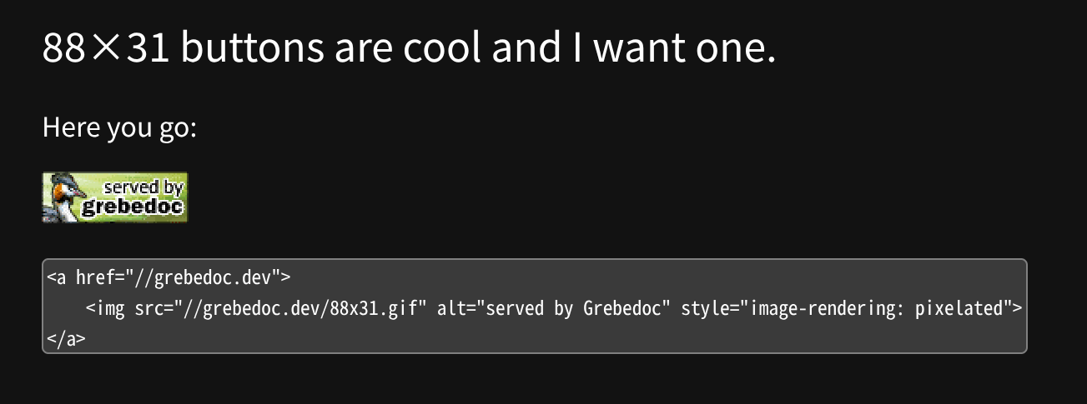Click the "src" attribute name in the code
This screenshot has height=404, width=1087.
(148, 308)
